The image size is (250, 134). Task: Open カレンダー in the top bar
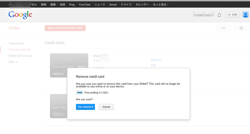click(142, 5)
